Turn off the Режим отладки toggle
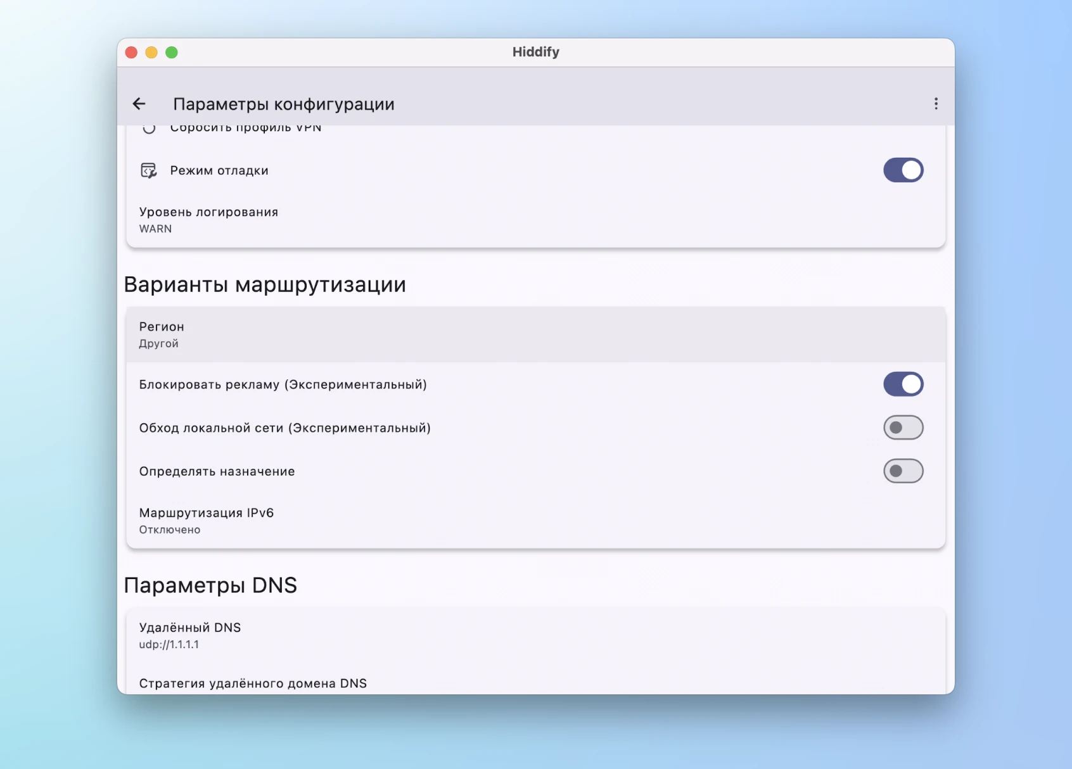Viewport: 1072px width, 769px height. pyautogui.click(x=903, y=170)
